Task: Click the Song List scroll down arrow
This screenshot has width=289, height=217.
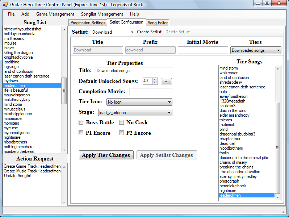Action: click(x=64, y=150)
